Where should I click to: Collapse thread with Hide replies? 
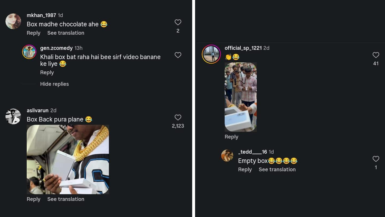55,84
